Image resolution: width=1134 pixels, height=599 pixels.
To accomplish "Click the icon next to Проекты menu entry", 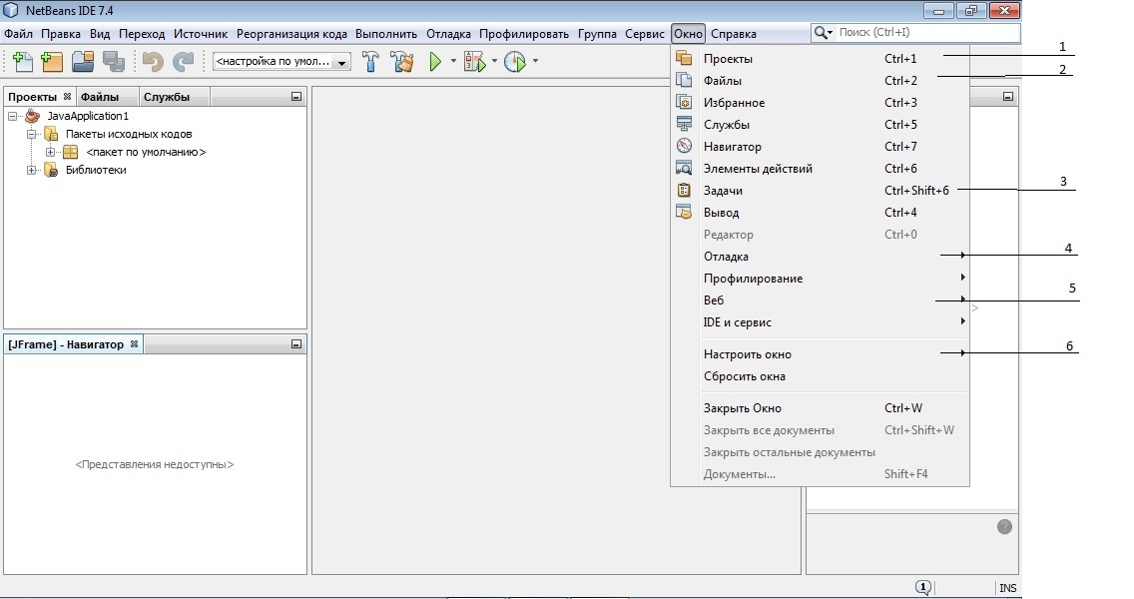I will (684, 58).
